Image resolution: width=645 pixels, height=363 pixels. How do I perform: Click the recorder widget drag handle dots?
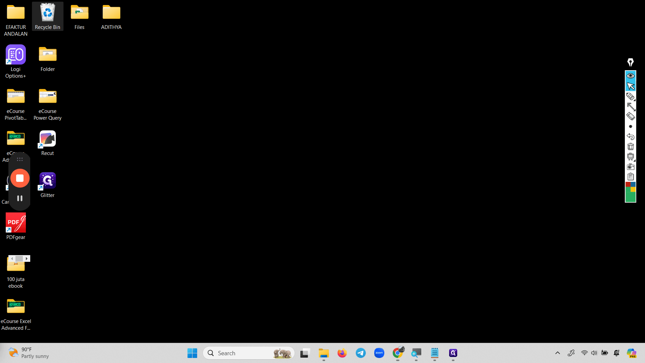[20, 159]
